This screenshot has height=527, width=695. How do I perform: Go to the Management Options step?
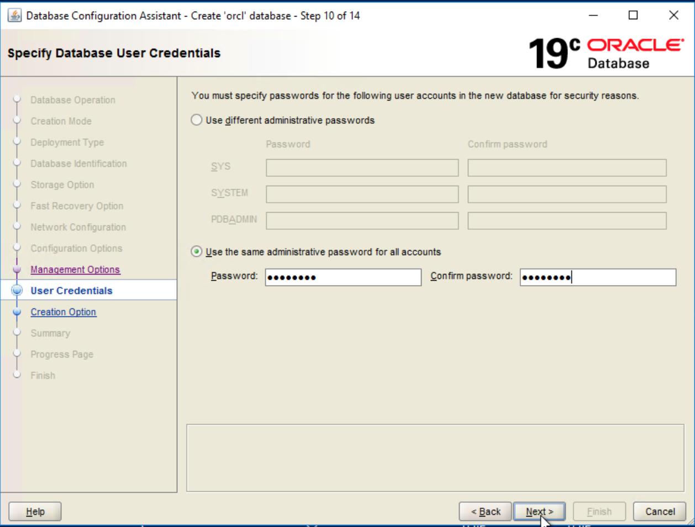click(x=75, y=270)
